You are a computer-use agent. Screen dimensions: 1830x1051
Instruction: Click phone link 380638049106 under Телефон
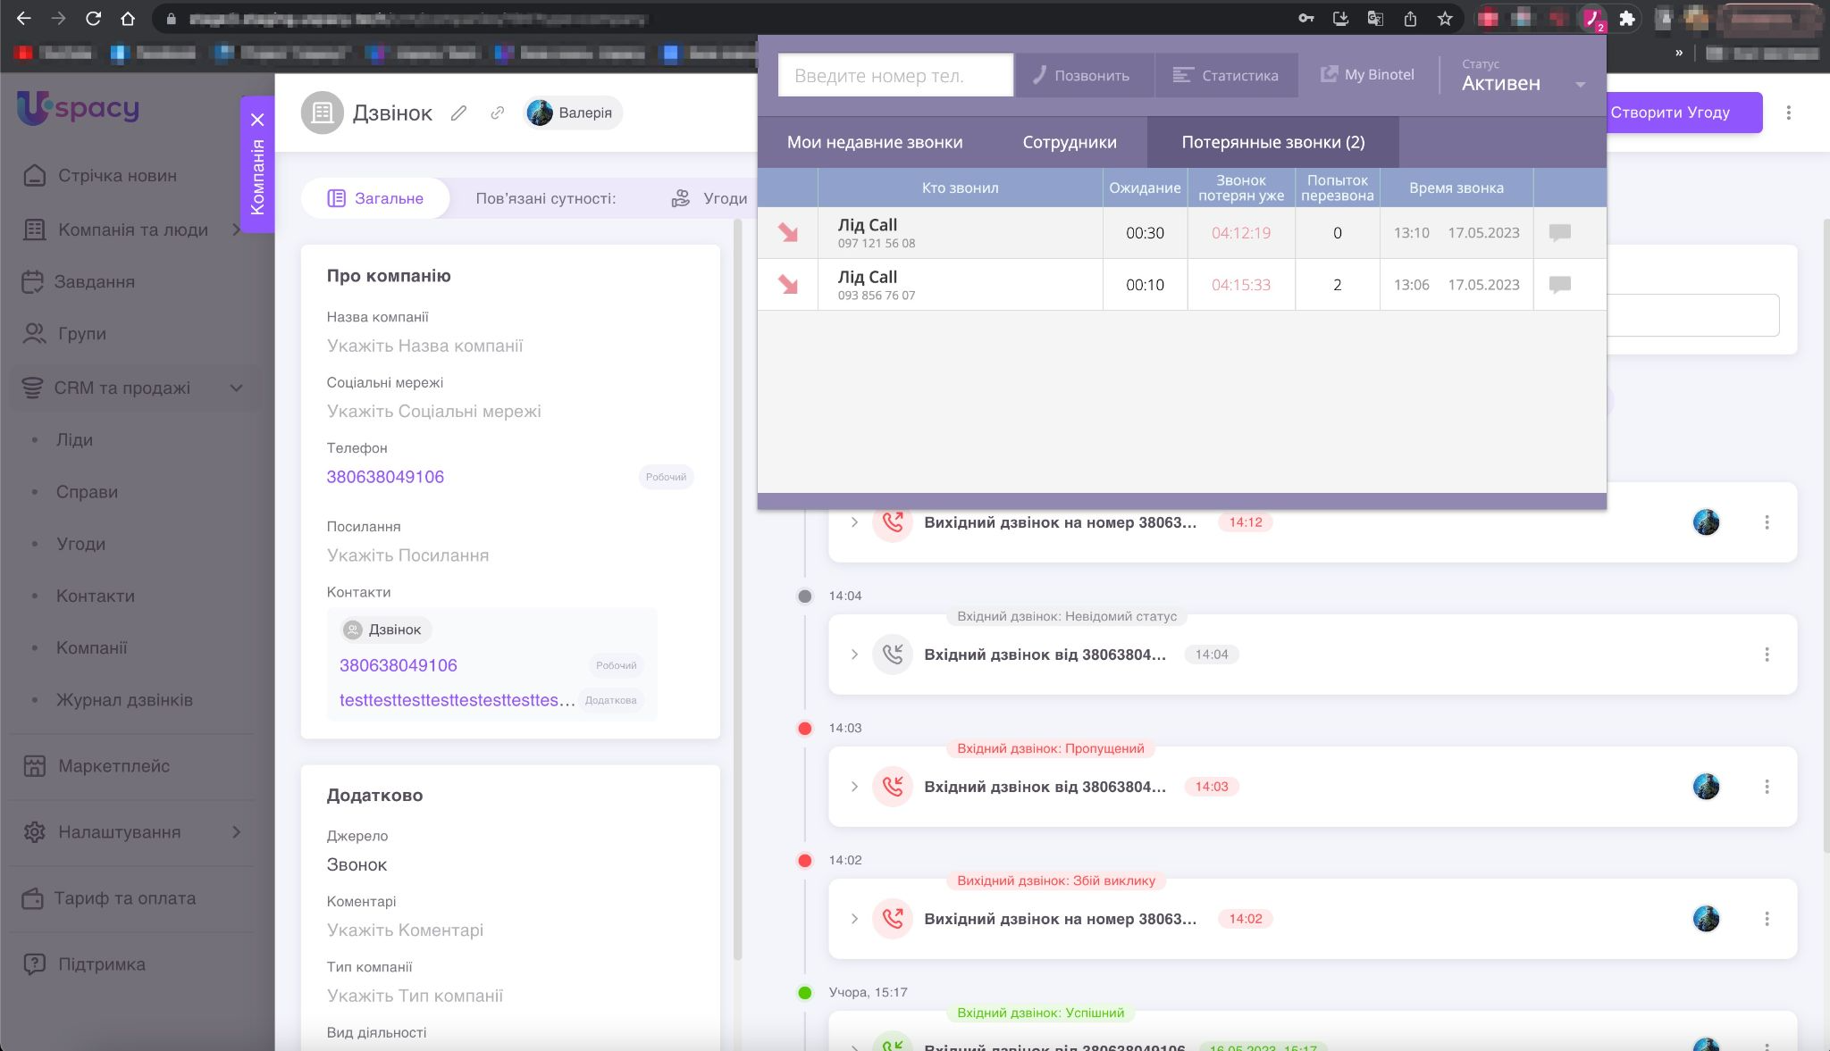[385, 477]
